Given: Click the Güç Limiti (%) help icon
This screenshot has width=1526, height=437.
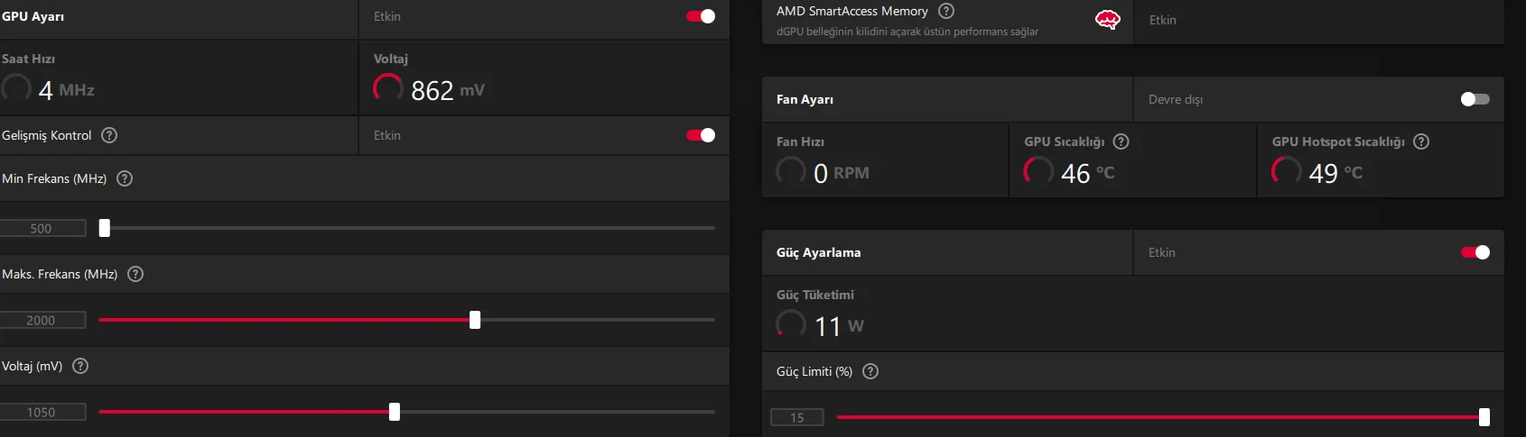Looking at the screenshot, I should click(x=870, y=371).
